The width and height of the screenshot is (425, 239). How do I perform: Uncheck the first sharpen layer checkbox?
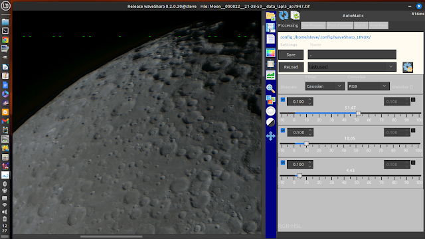click(283, 100)
